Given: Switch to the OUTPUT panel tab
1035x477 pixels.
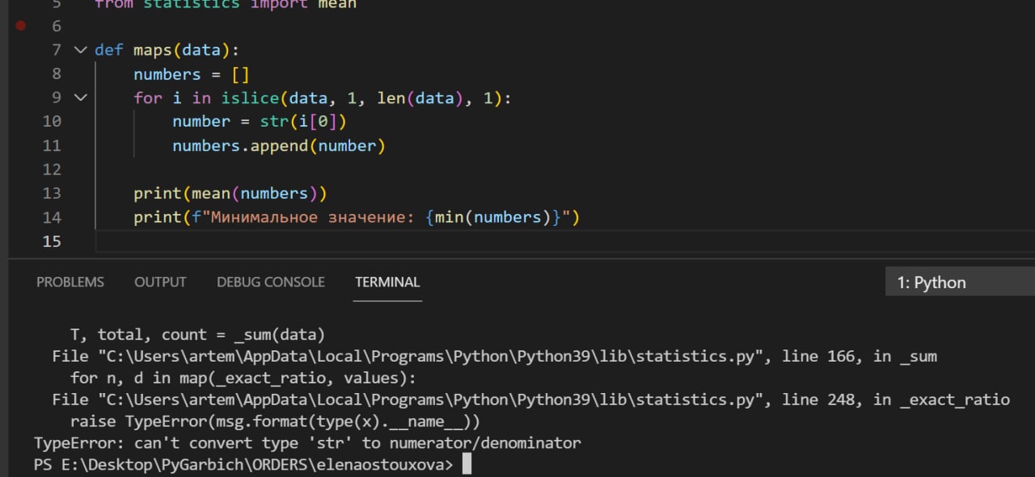Looking at the screenshot, I should pos(160,282).
